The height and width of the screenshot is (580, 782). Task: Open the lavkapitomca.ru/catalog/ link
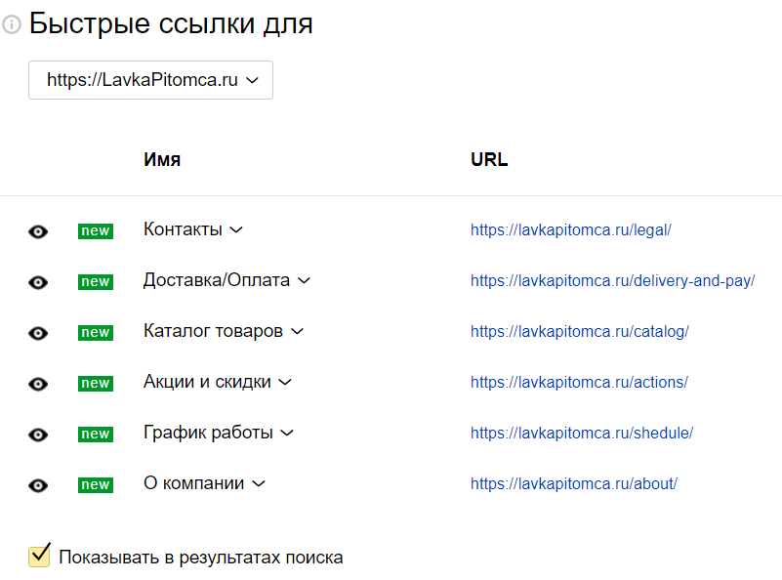pyautogui.click(x=580, y=332)
